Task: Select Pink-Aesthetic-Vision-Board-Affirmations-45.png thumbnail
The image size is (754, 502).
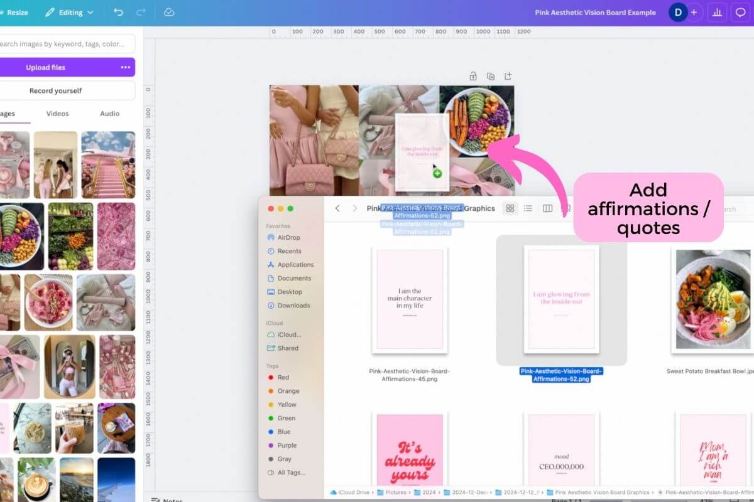Action: pos(410,299)
